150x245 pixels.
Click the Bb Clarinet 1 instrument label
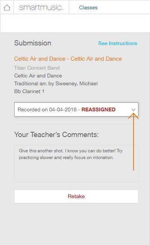[29, 91]
